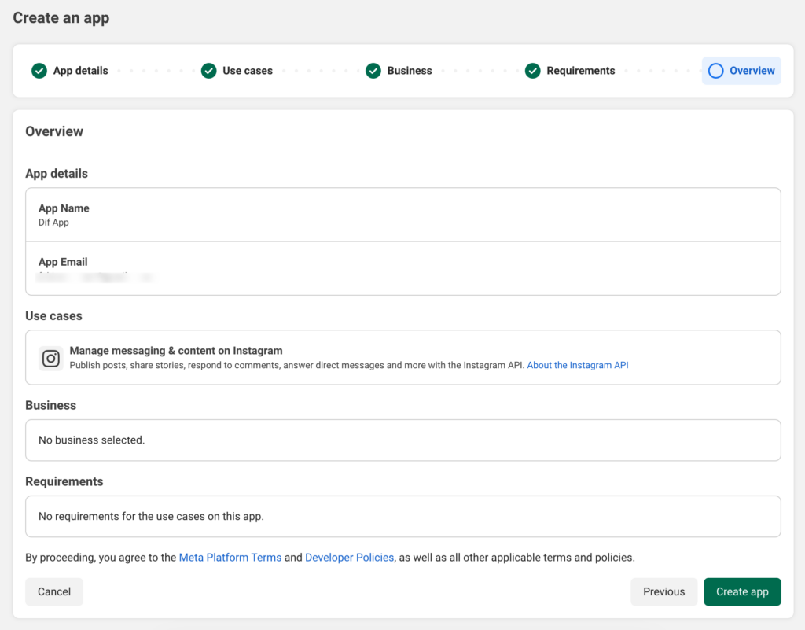Go to the Requirements step
Image resolution: width=805 pixels, height=630 pixels.
[x=570, y=71]
